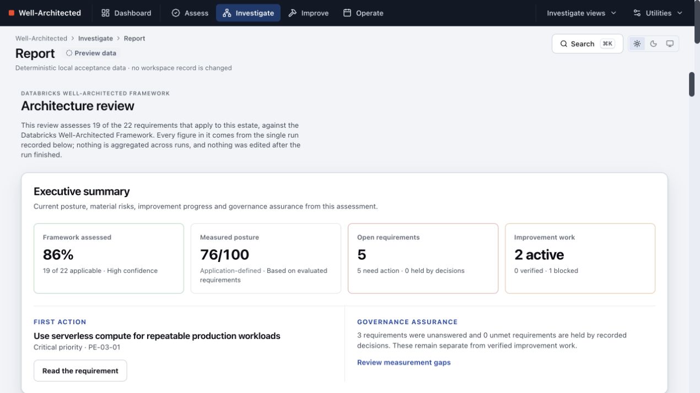This screenshot has width=700, height=393.
Task: Select the Investigate tab
Action: 248,13
